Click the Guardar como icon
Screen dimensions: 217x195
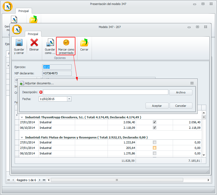(50, 43)
